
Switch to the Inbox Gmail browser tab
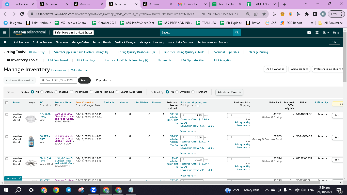192,4
